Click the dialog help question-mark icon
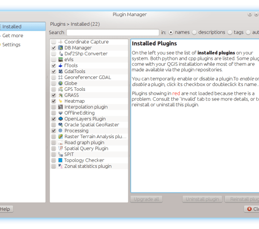The width and height of the screenshot is (259, 229). pos(250,14)
